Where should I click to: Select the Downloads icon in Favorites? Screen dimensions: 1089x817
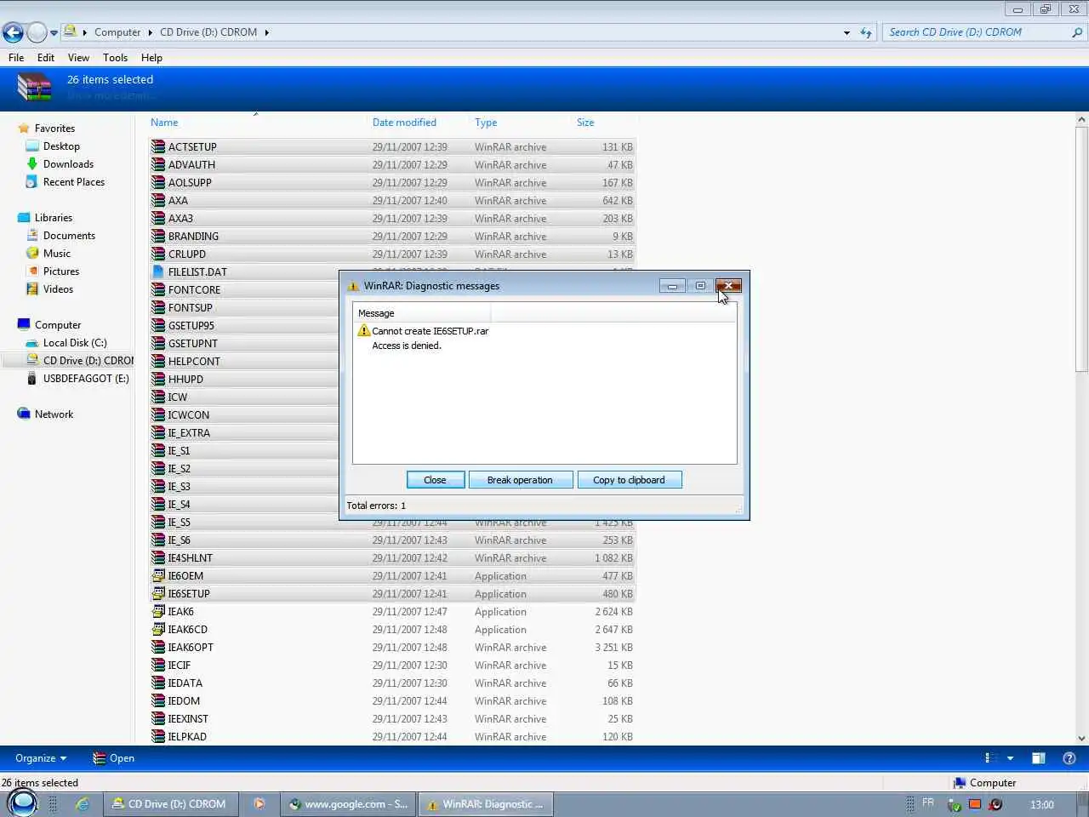32,163
